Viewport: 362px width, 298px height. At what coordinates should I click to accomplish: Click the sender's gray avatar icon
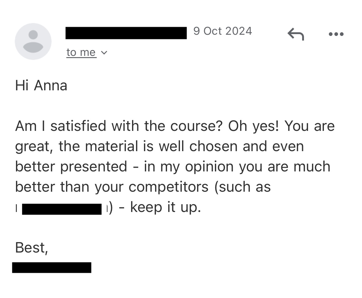[33, 41]
